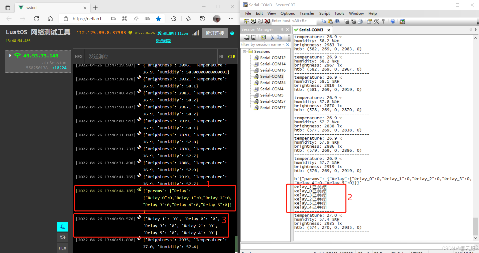479x253 pixels.
Task: Click the new session icon in Session Manager
Action: tap(263, 37)
